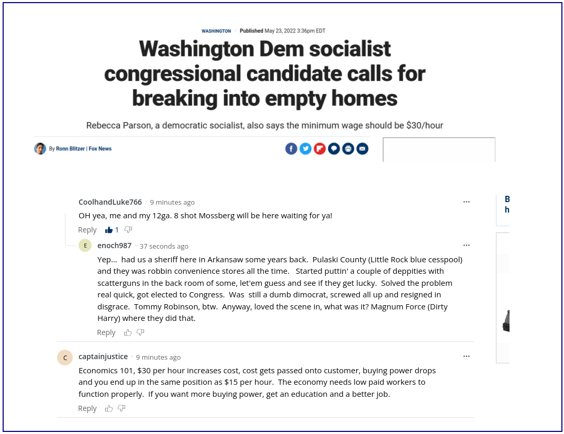Viewport: 564px width, 434px height.
Task: Open more options for captainjustice's comment
Action: [466, 357]
